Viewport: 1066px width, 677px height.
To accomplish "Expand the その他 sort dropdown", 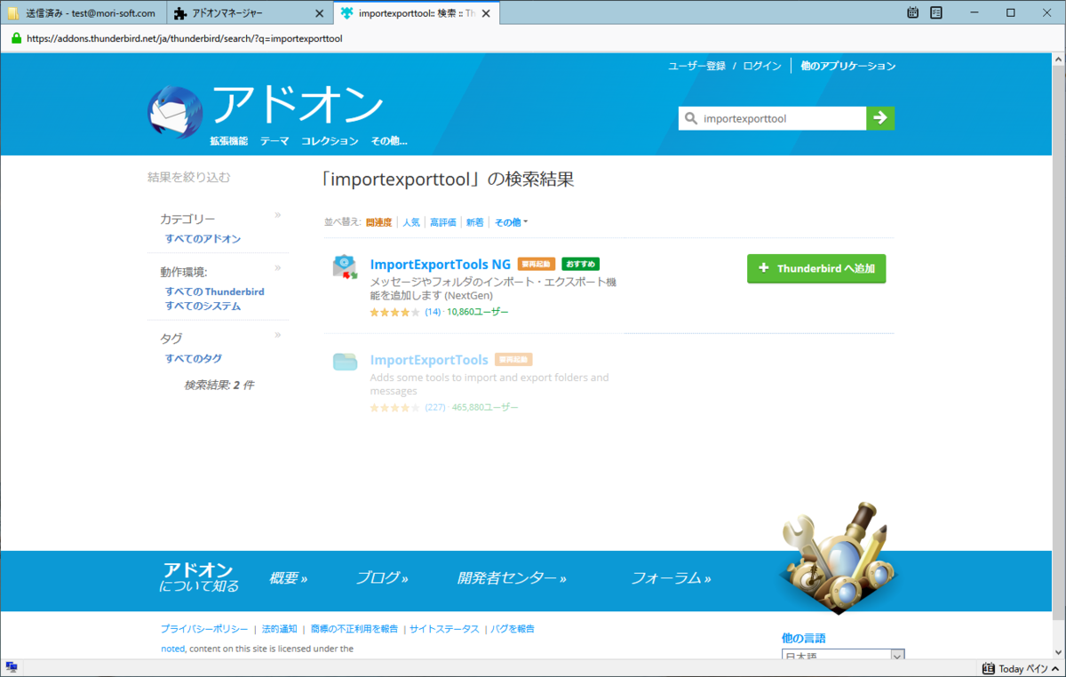I will coord(511,222).
